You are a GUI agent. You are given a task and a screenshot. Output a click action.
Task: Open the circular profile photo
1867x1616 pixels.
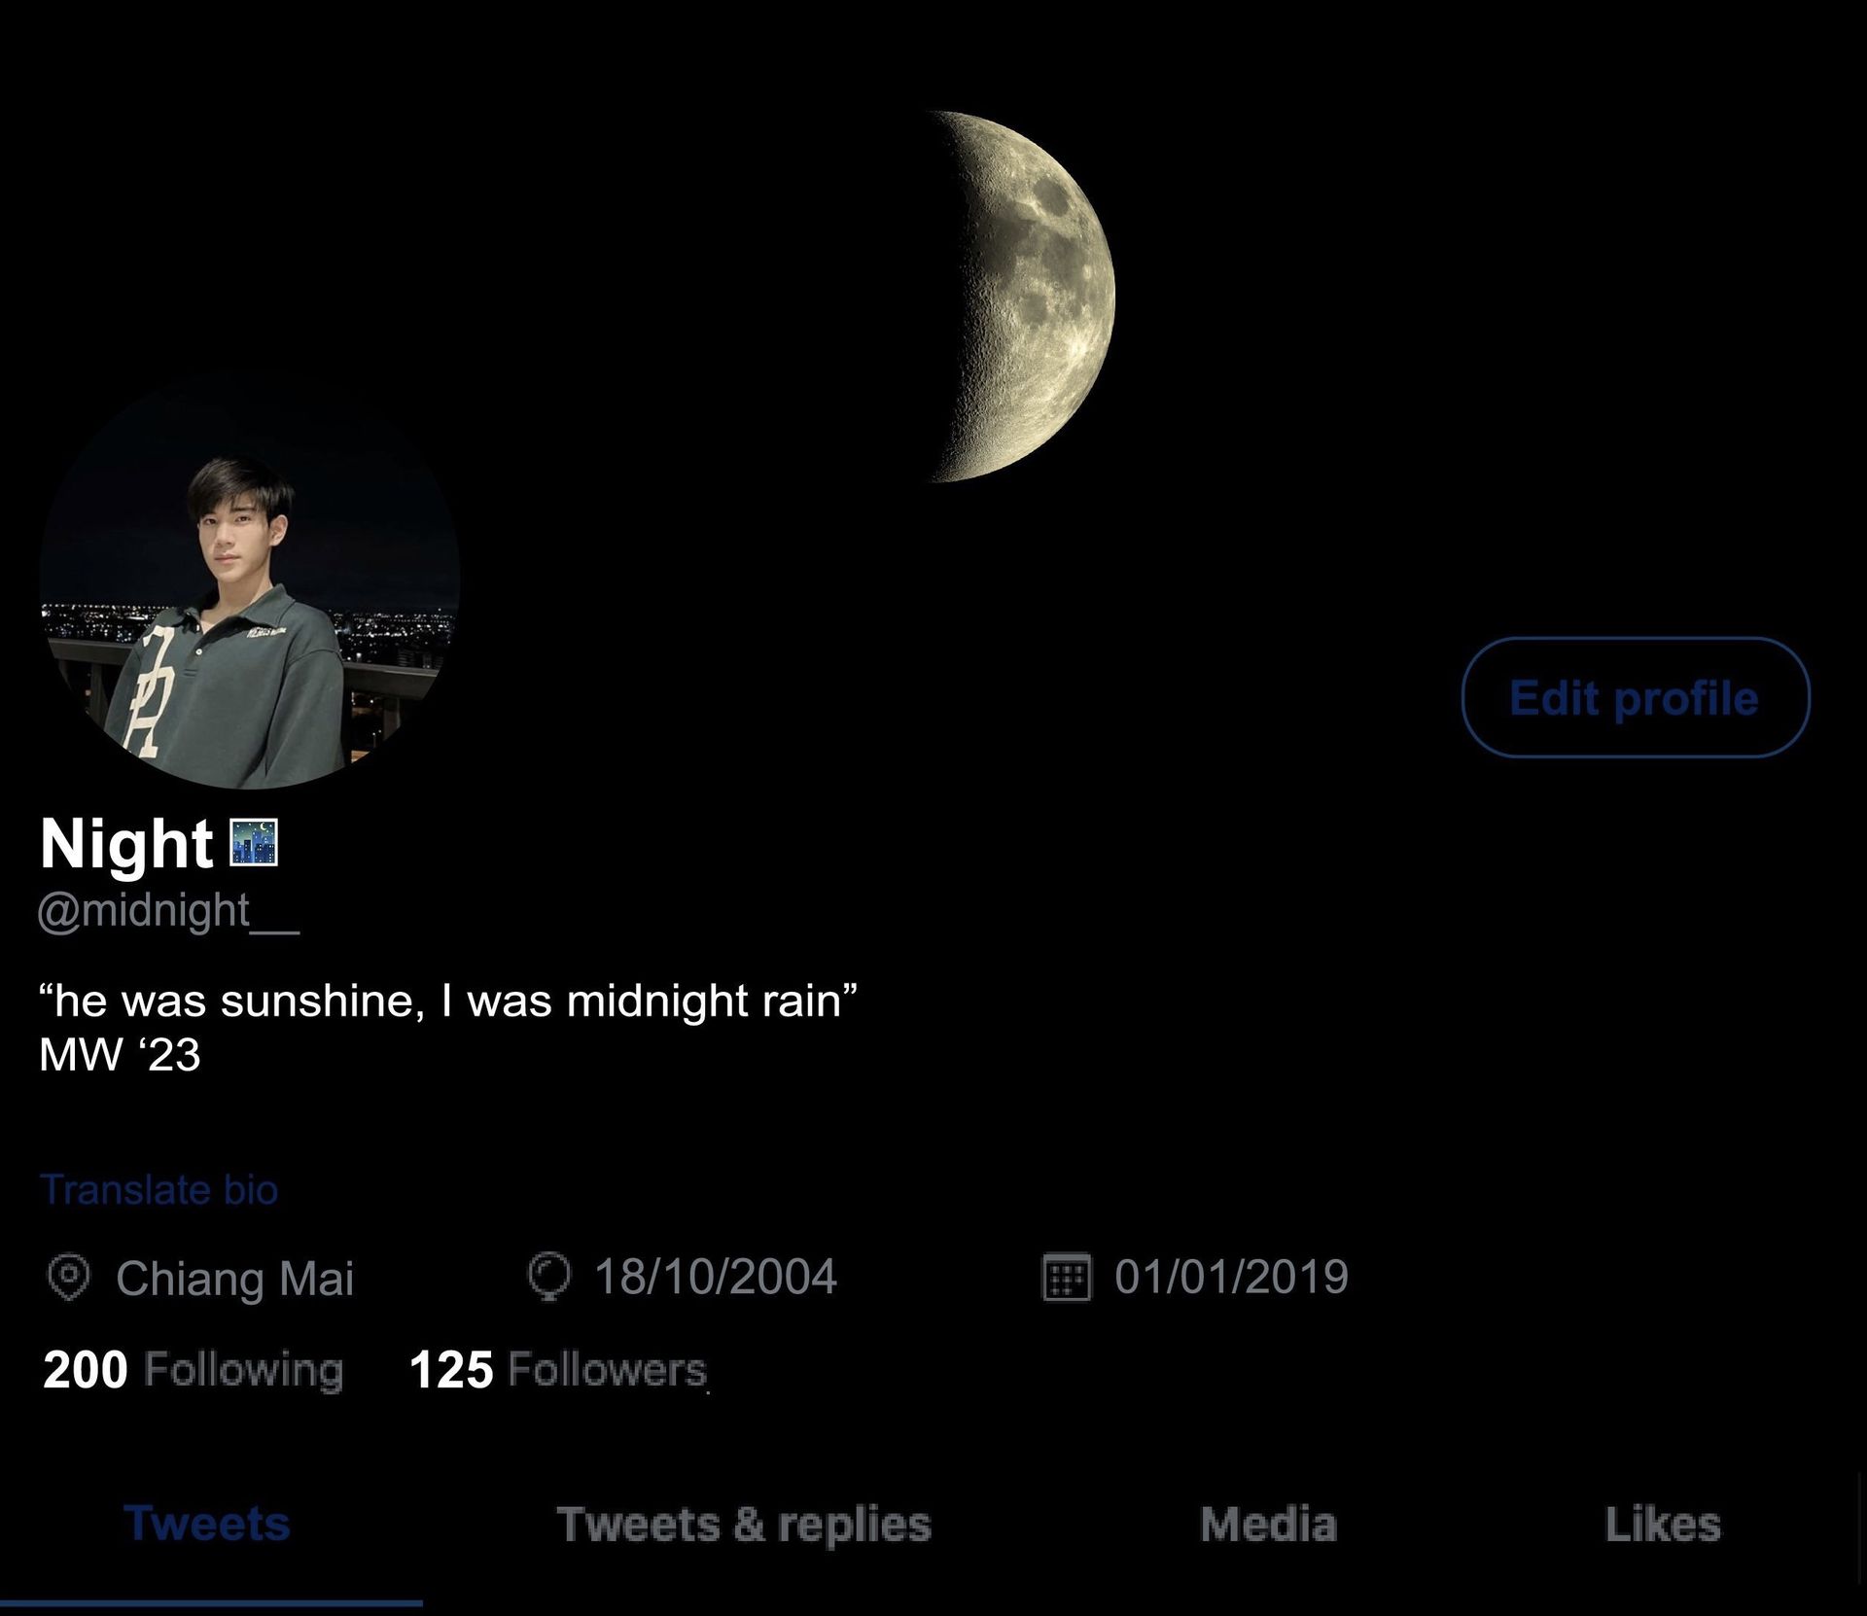tap(250, 579)
